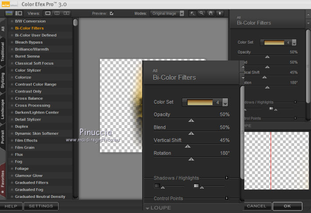Uncheck the Preview checkbox
The image size is (311, 213).
[x=112, y=13]
